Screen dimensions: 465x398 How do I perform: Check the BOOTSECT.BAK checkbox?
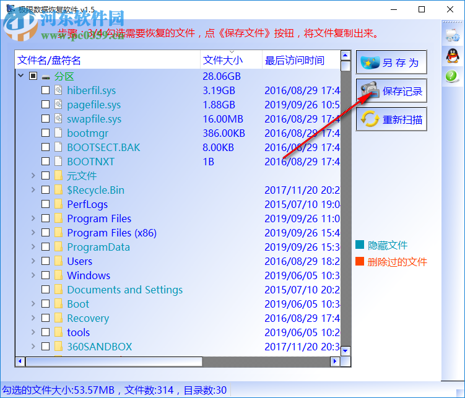[x=45, y=147]
